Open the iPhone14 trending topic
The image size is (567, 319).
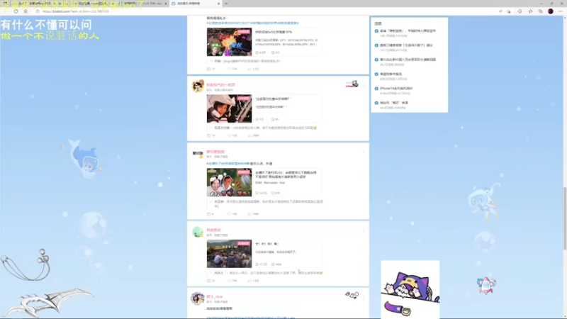pyautogui.click(x=396, y=89)
